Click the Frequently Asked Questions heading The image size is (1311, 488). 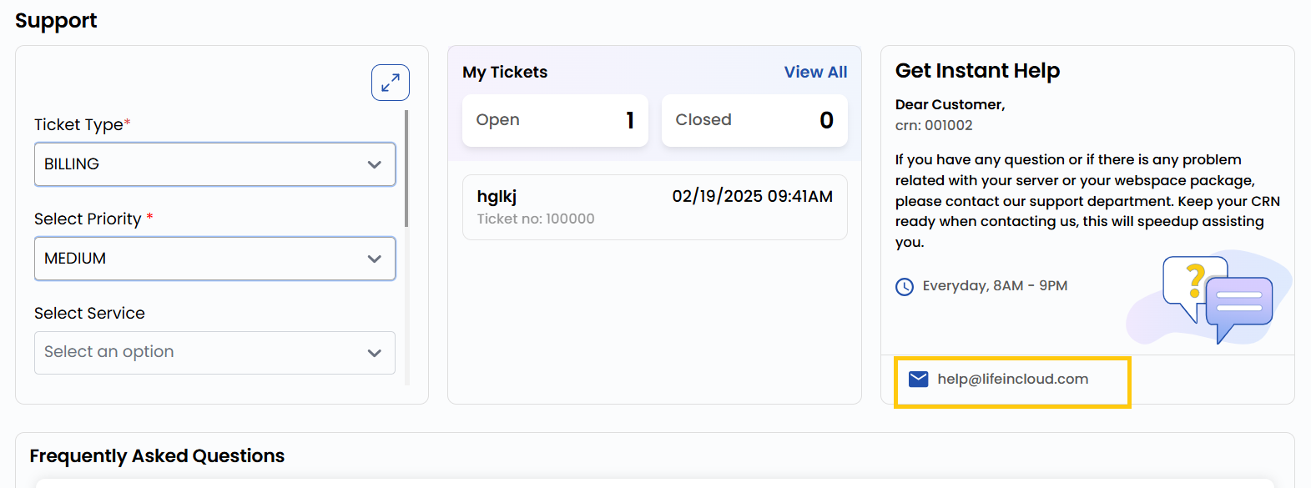[157, 456]
